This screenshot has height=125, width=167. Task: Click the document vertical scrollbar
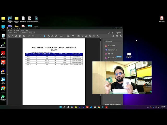click(100, 68)
